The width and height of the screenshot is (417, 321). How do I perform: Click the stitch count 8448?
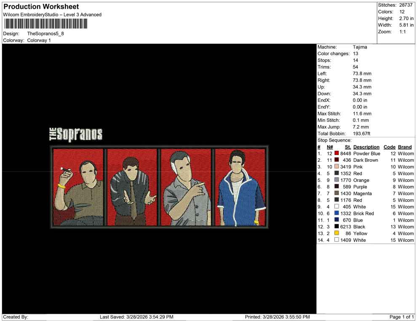point(346,153)
